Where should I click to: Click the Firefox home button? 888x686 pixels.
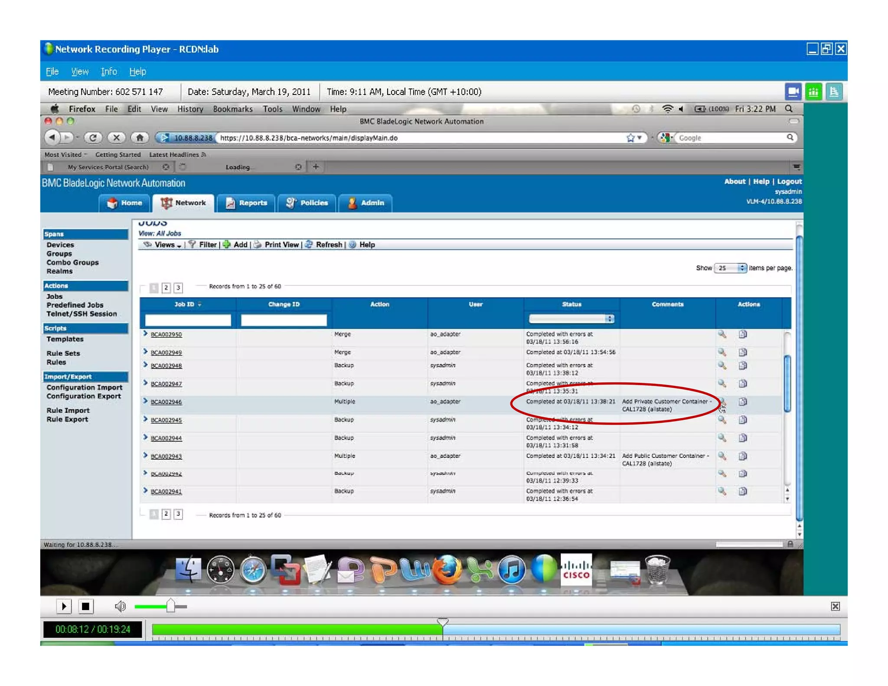(140, 137)
